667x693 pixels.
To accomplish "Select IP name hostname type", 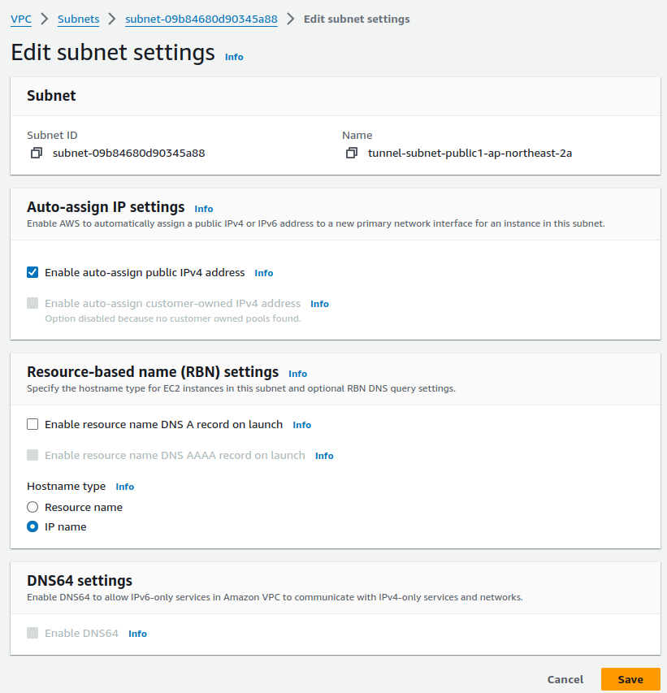I will (x=32, y=526).
